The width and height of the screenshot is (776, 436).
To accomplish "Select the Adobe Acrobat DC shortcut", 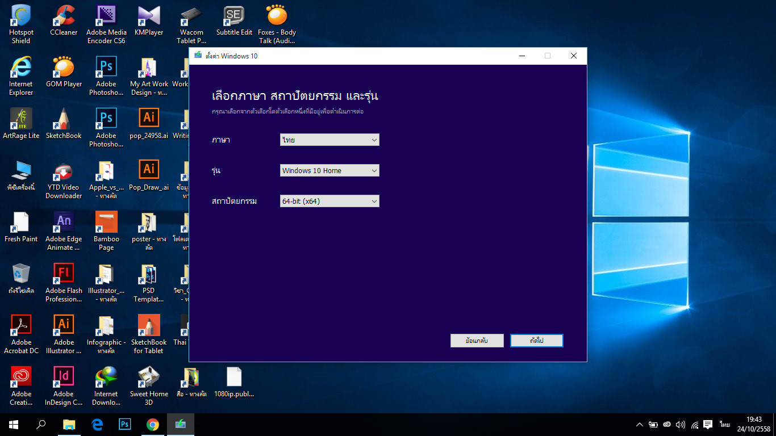I will [x=21, y=334].
